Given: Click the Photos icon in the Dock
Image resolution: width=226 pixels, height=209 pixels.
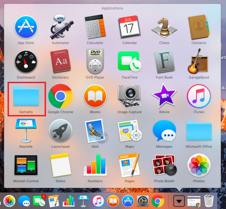Looking at the screenshot, I should [9, 201].
